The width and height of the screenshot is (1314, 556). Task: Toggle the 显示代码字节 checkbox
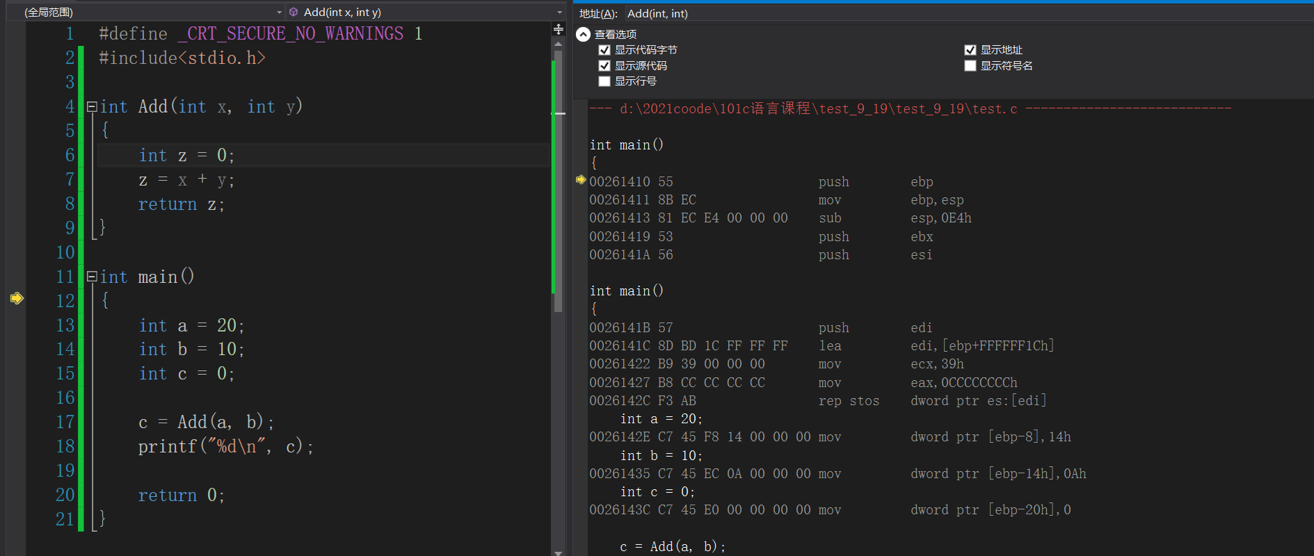click(604, 50)
